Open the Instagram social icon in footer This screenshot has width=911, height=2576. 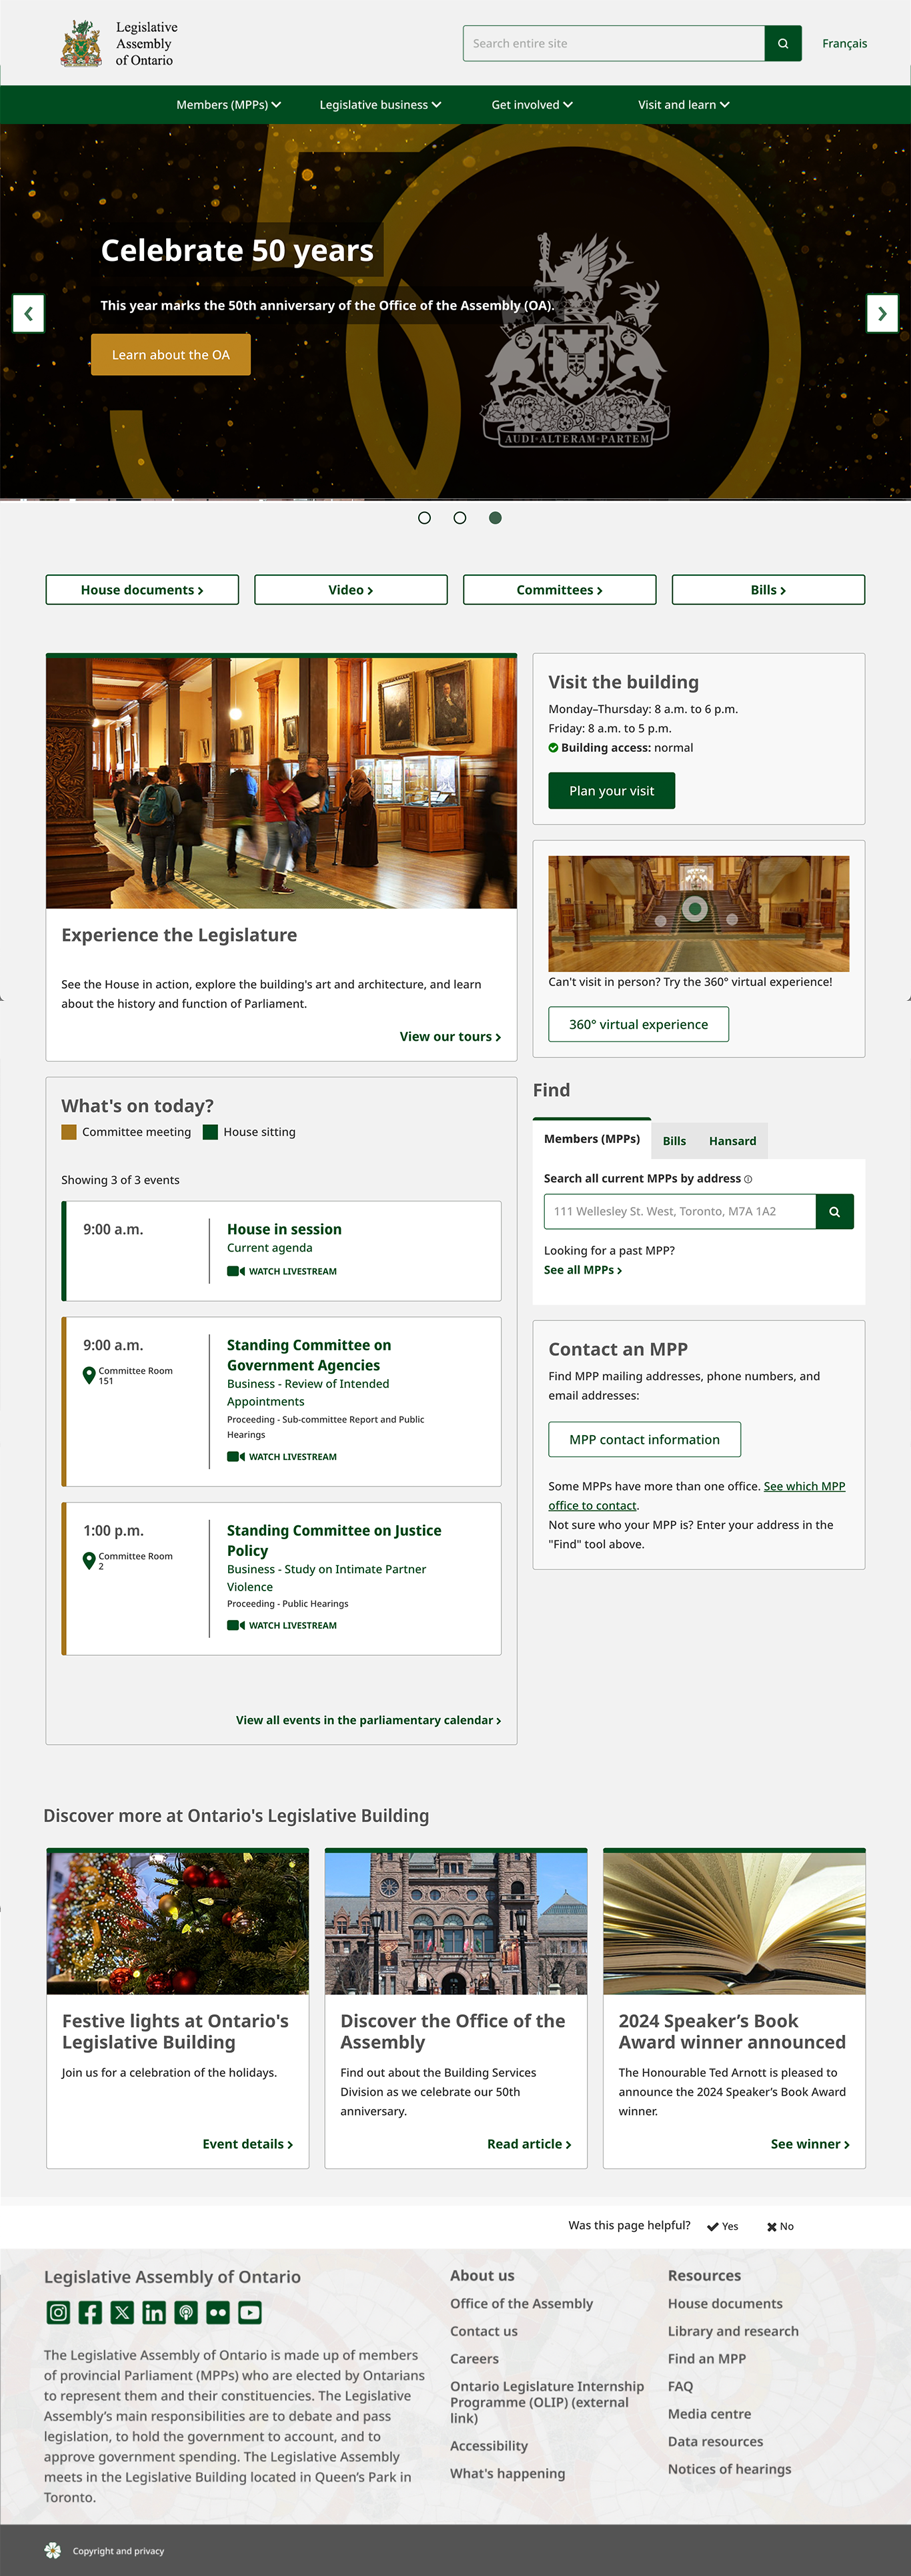click(59, 2312)
